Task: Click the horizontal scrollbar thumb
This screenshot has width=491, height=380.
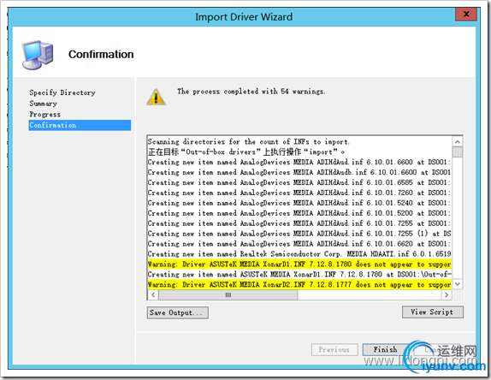Action: [x=228, y=294]
